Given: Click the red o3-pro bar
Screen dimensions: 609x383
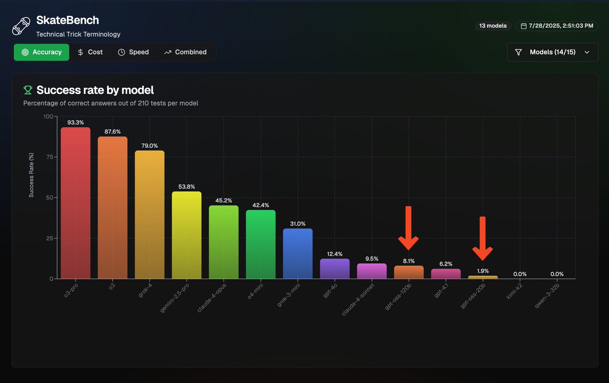Looking at the screenshot, I should click(x=76, y=203).
